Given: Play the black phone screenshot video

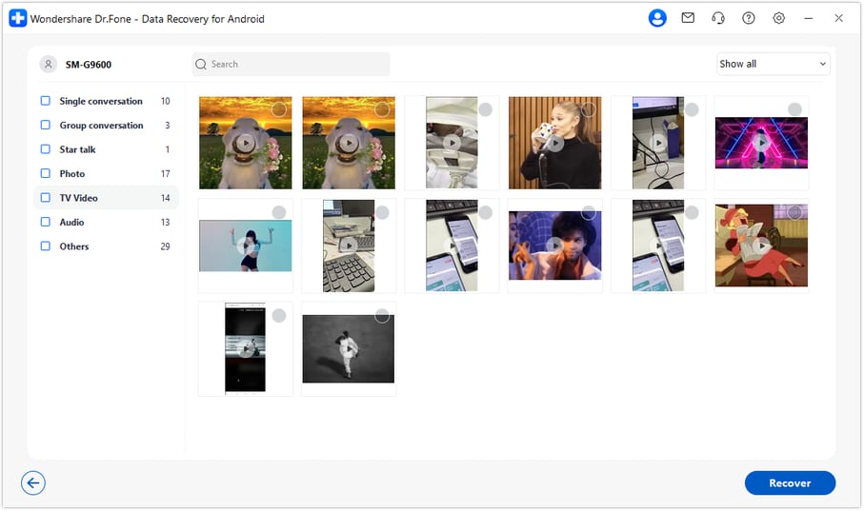Looking at the screenshot, I should [x=245, y=348].
